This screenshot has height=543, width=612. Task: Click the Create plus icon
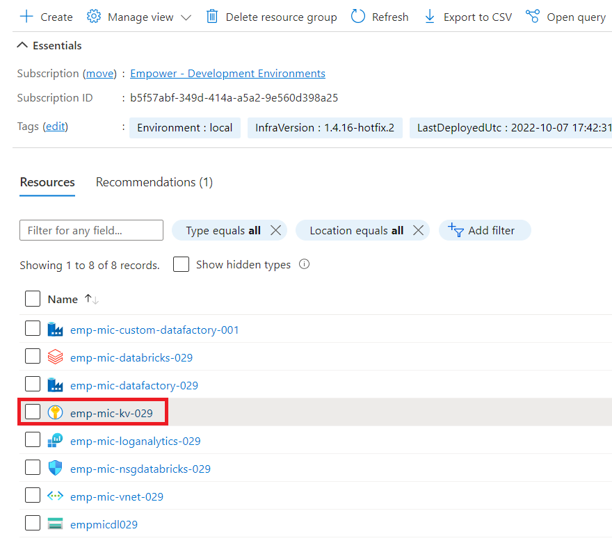click(26, 17)
